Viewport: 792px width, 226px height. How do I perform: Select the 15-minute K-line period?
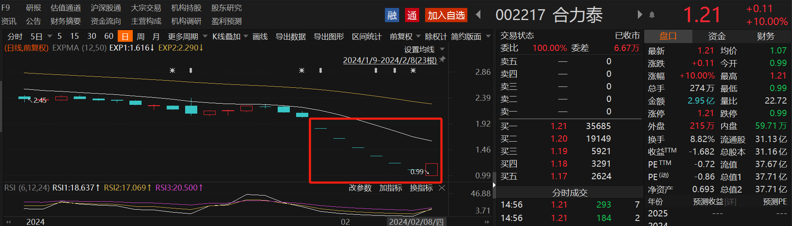(75, 36)
